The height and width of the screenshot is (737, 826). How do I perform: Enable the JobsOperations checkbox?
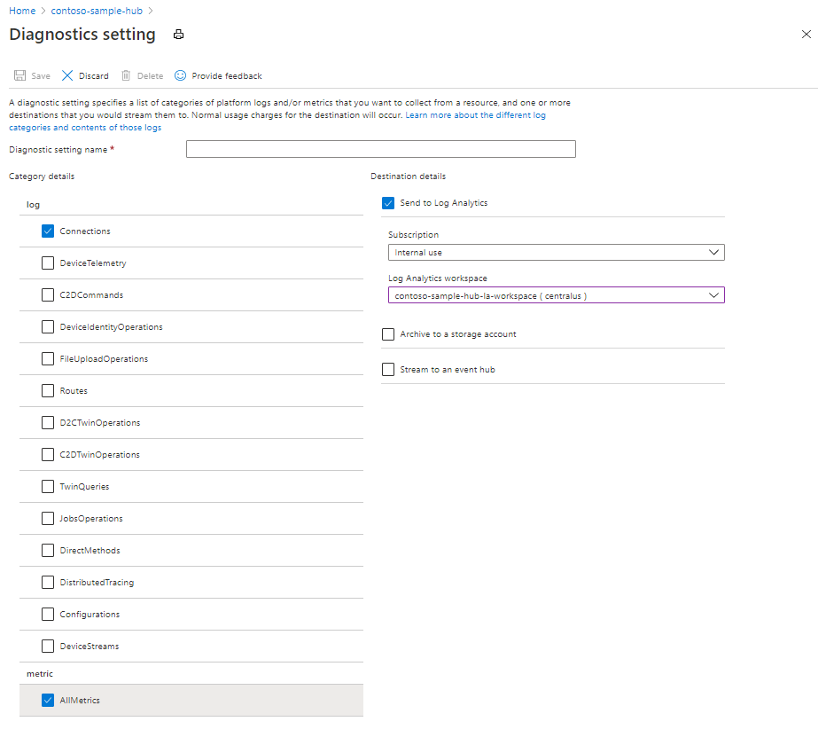click(x=48, y=519)
